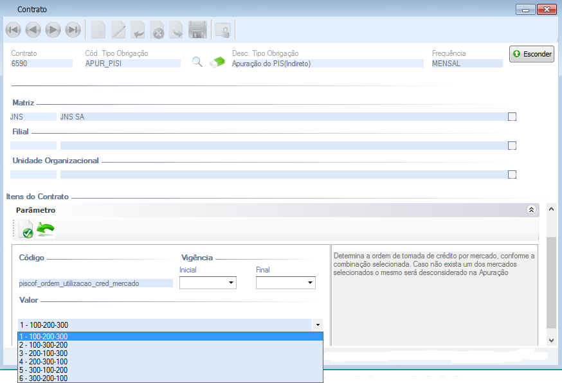Screen dimensions: 562x383
Task: Click the Matriz name field JNS SA
Action: 283,117
